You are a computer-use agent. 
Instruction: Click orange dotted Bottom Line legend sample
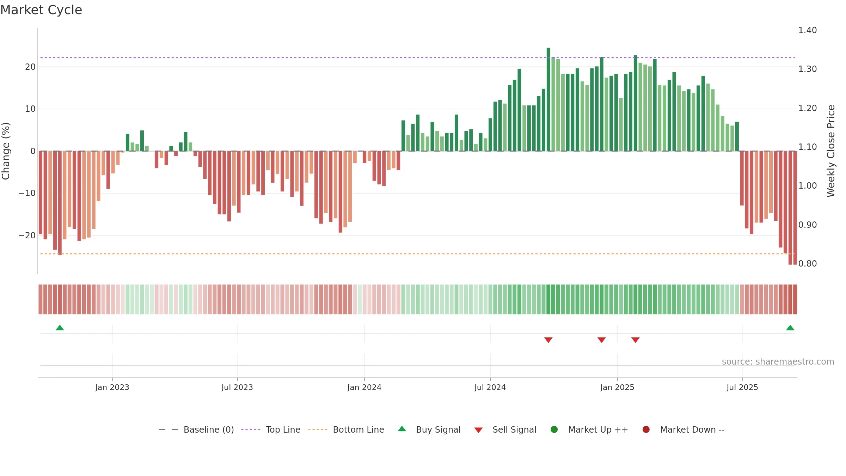[318, 429]
